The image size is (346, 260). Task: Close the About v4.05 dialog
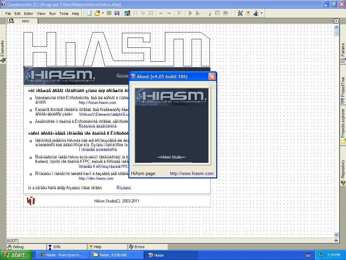coord(212,77)
